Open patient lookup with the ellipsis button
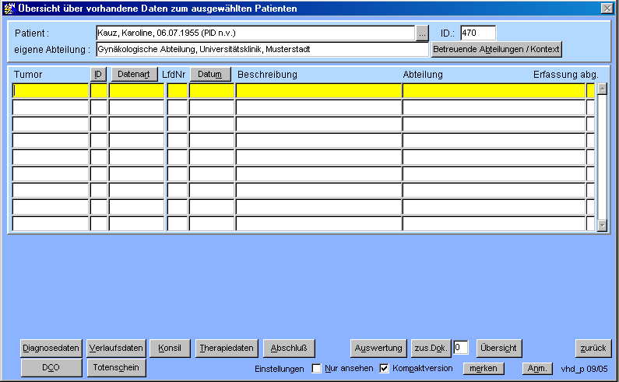The image size is (619, 382). click(x=422, y=33)
